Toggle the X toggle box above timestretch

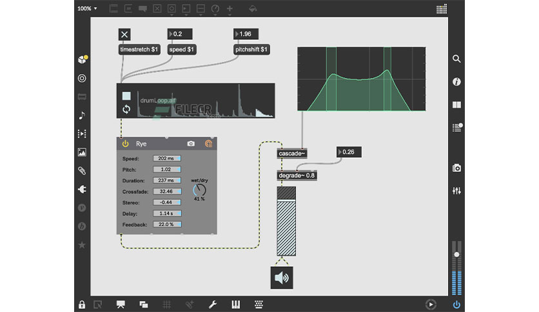125,35
